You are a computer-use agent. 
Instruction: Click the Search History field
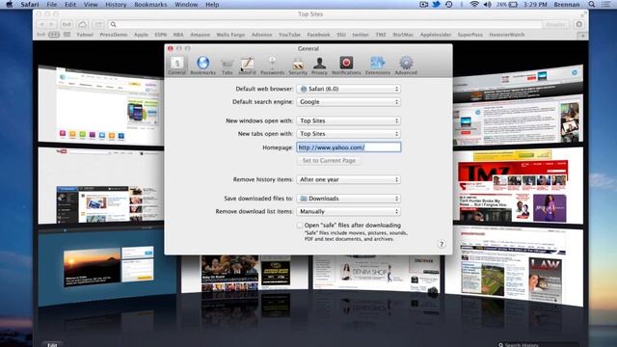coord(538,344)
